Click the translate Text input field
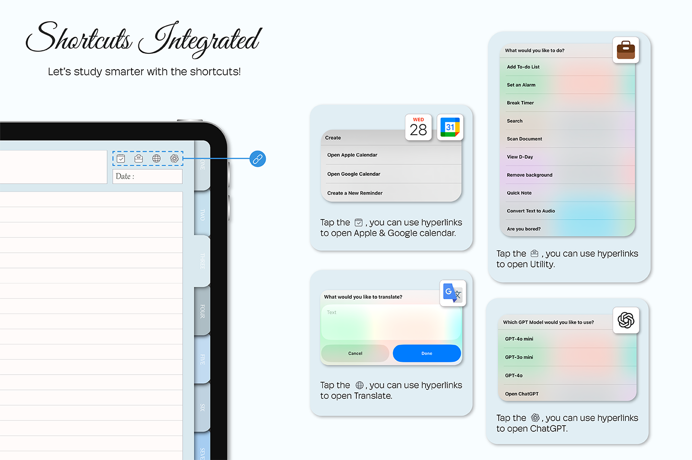Image resolution: width=692 pixels, height=460 pixels. (x=391, y=323)
